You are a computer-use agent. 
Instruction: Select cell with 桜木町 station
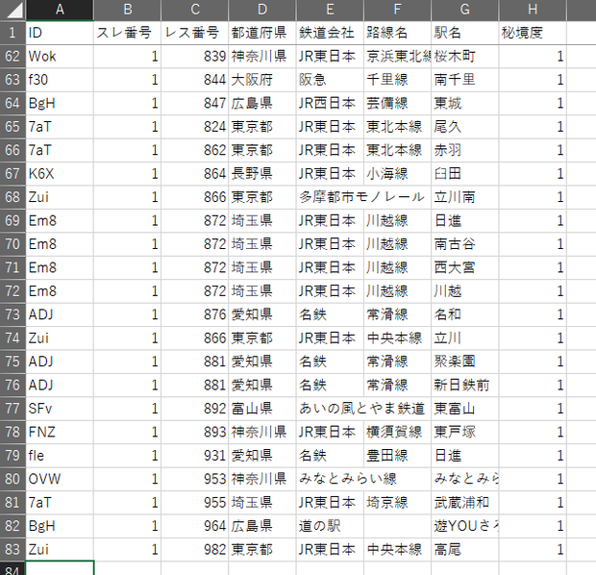pos(465,57)
